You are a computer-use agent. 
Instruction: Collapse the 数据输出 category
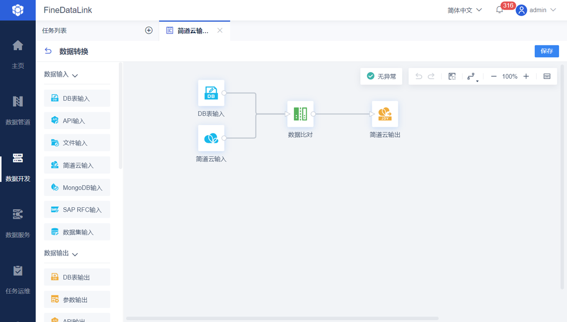point(75,254)
